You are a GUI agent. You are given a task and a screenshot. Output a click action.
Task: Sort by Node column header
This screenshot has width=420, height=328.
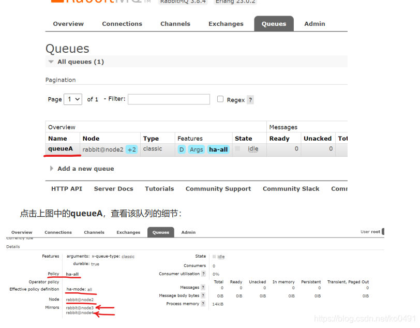point(91,139)
